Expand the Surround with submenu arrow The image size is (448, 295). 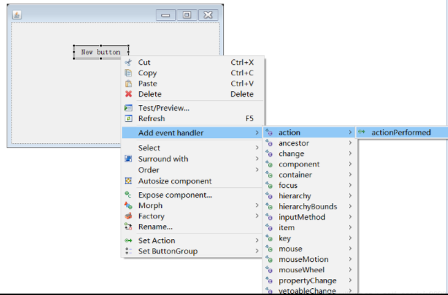pyautogui.click(x=257, y=158)
